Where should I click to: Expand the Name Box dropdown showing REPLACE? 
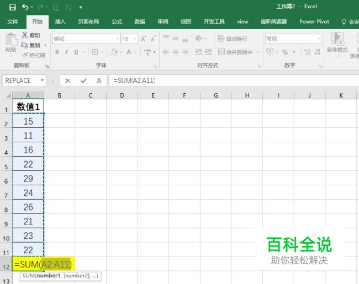tap(44, 81)
